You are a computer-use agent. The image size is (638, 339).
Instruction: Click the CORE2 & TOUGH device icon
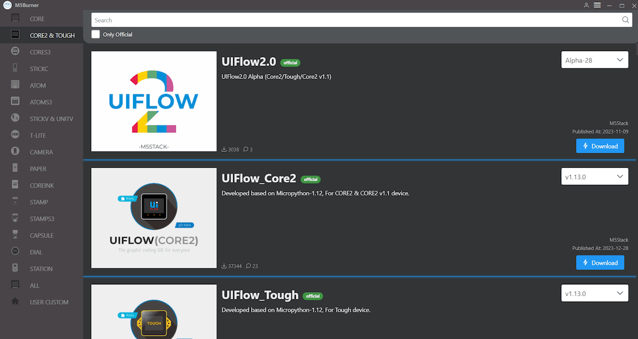coord(15,34)
